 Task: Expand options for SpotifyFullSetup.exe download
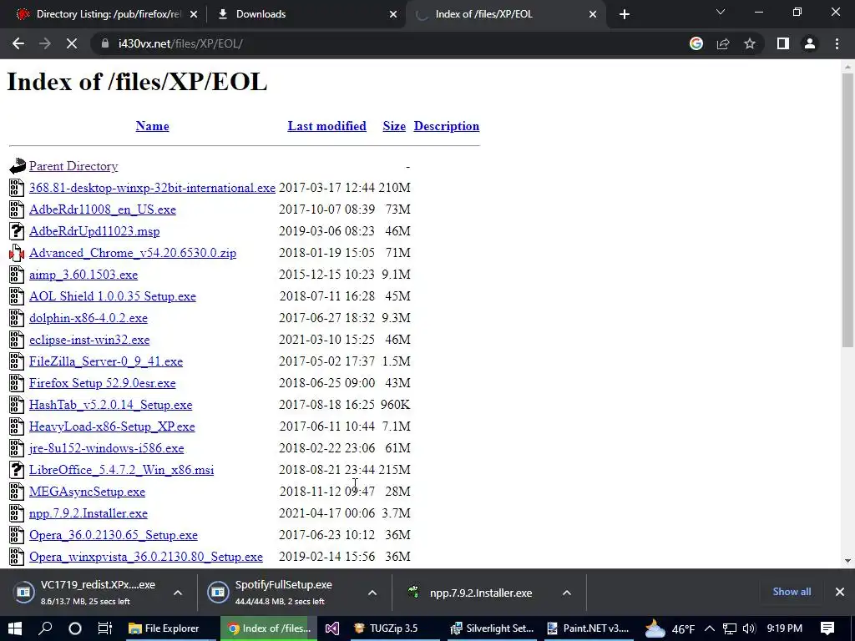pyautogui.click(x=372, y=593)
